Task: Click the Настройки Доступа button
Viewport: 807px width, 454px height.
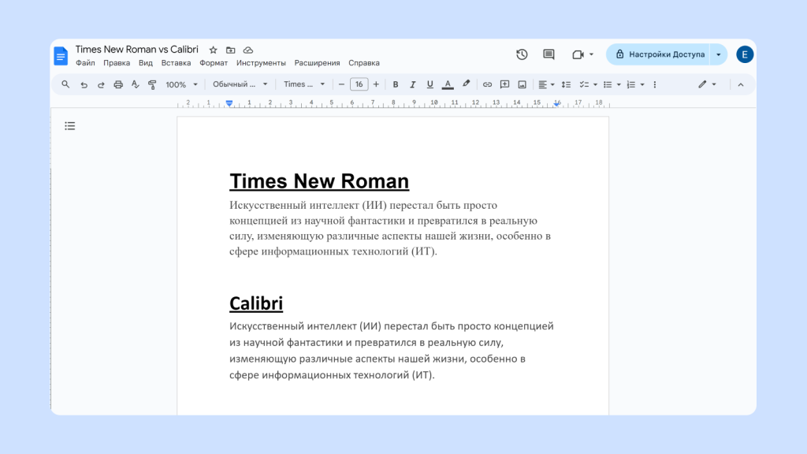Action: click(667, 54)
